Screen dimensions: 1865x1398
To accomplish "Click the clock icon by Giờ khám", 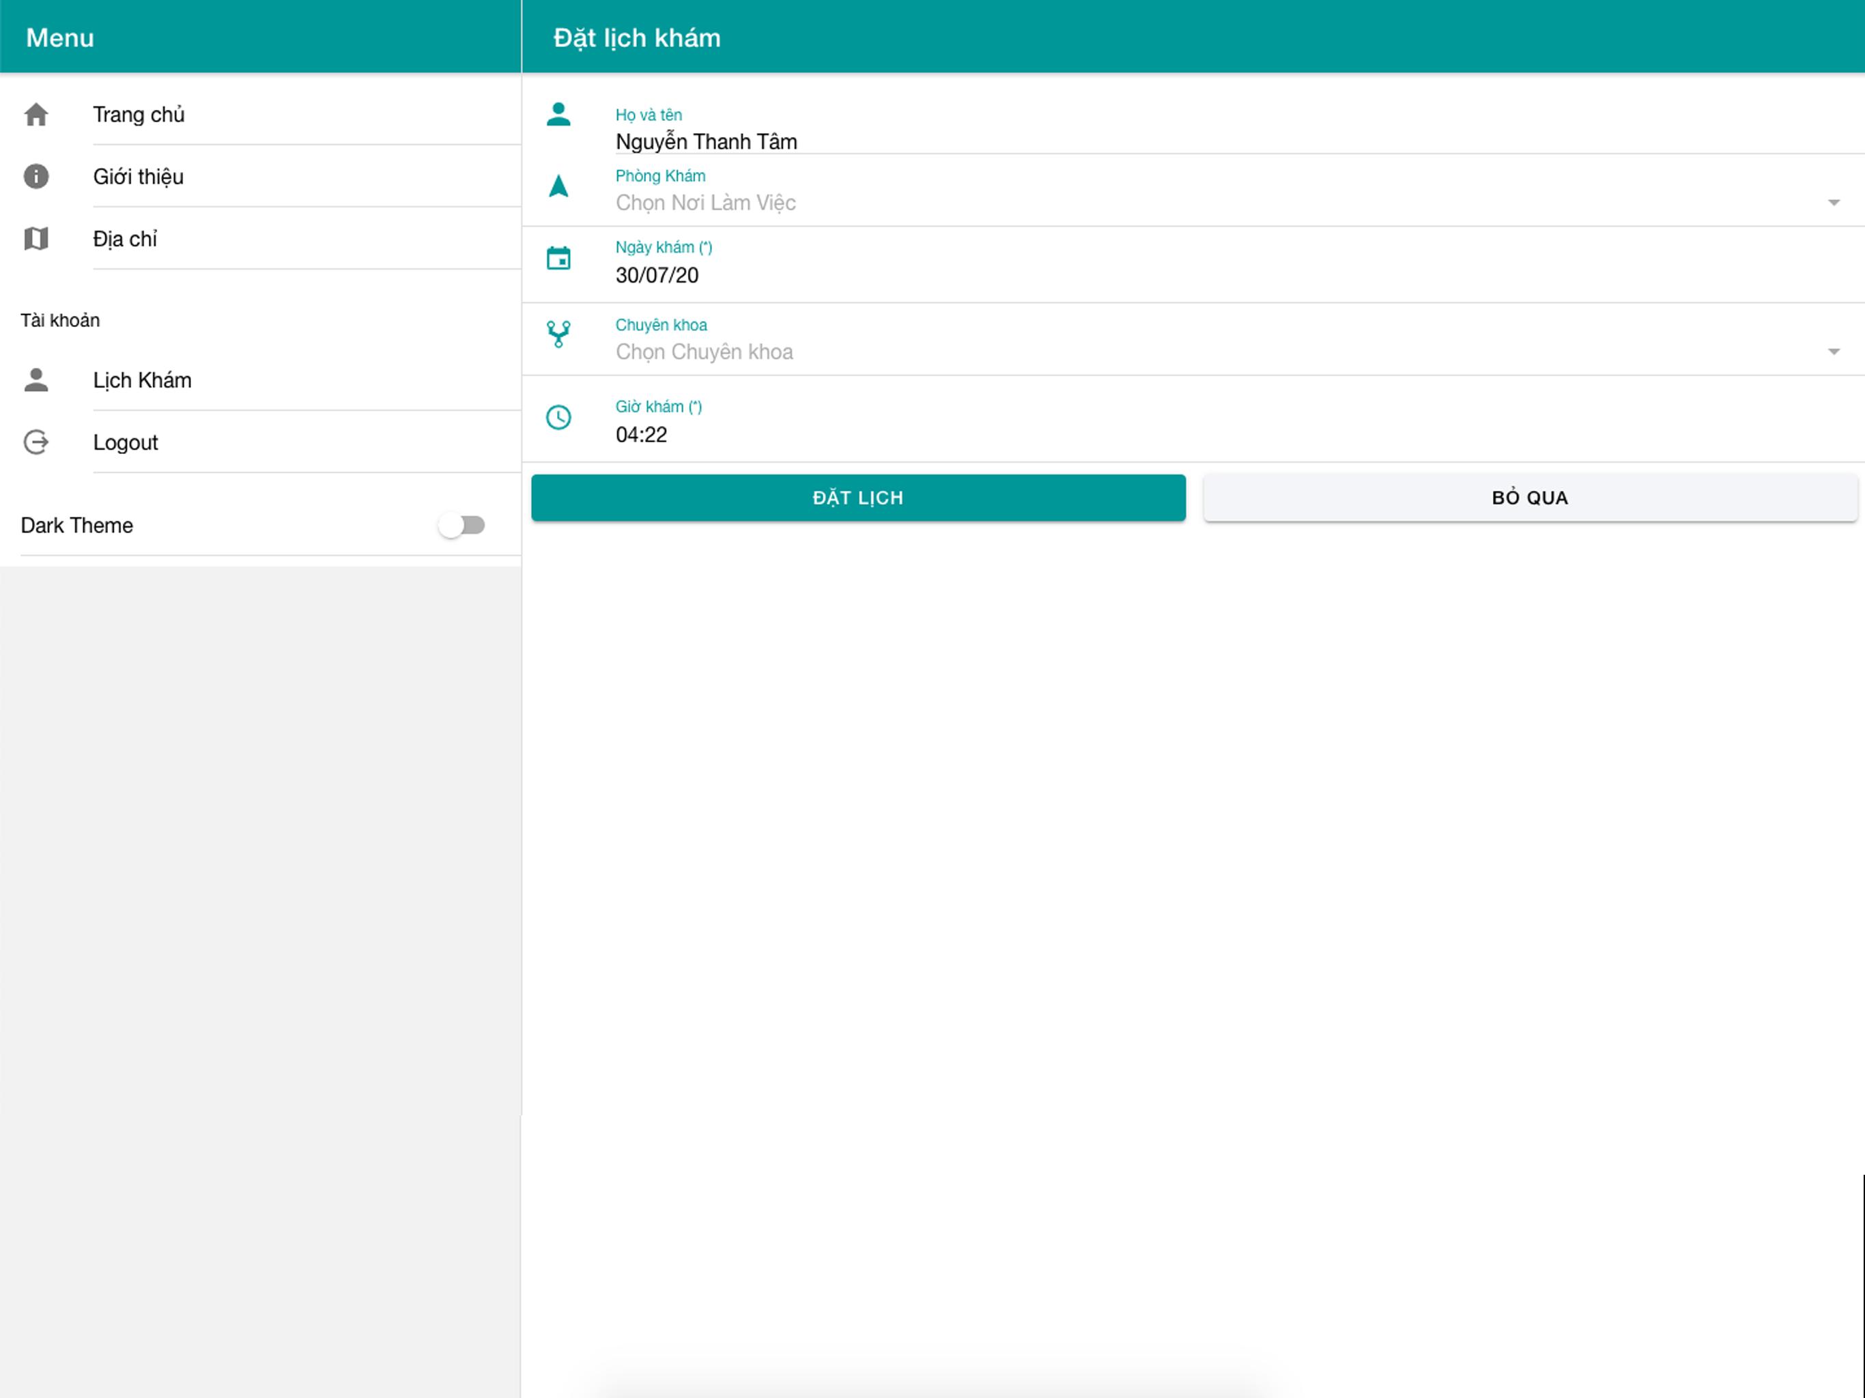I will pos(558,417).
